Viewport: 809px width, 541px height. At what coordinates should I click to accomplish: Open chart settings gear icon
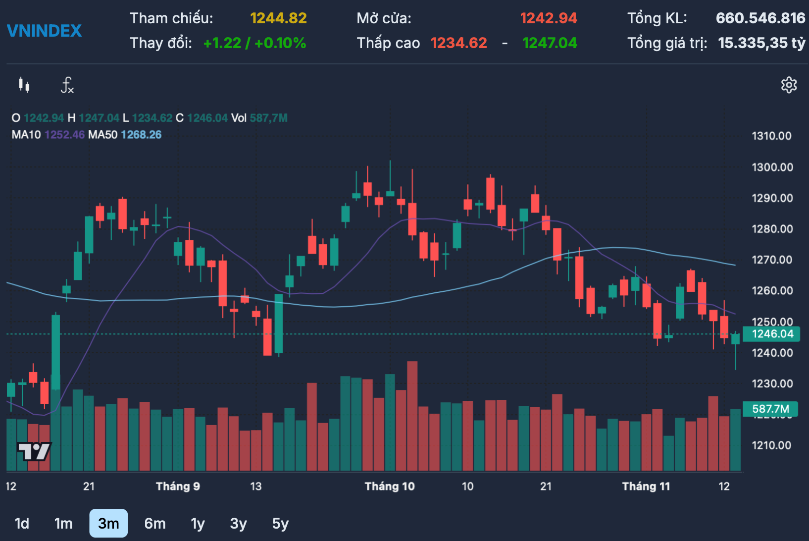click(x=789, y=85)
